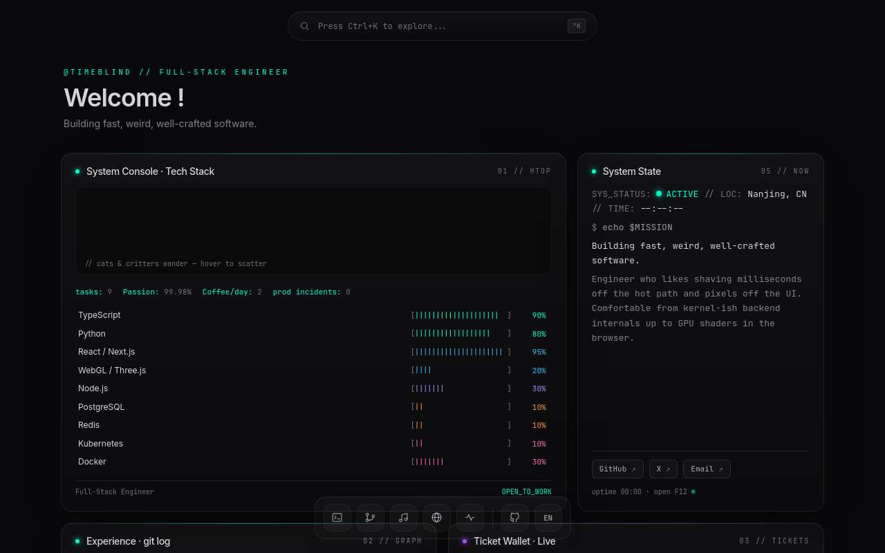
Task: Click the "Passion: 99.98%" stat
Action: (x=157, y=292)
